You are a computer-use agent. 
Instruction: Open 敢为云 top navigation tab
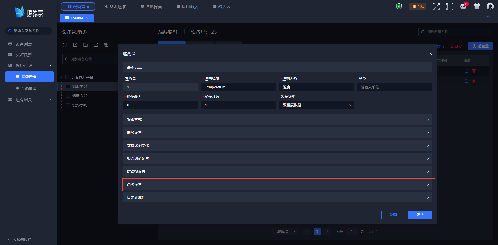pyautogui.click(x=222, y=6)
